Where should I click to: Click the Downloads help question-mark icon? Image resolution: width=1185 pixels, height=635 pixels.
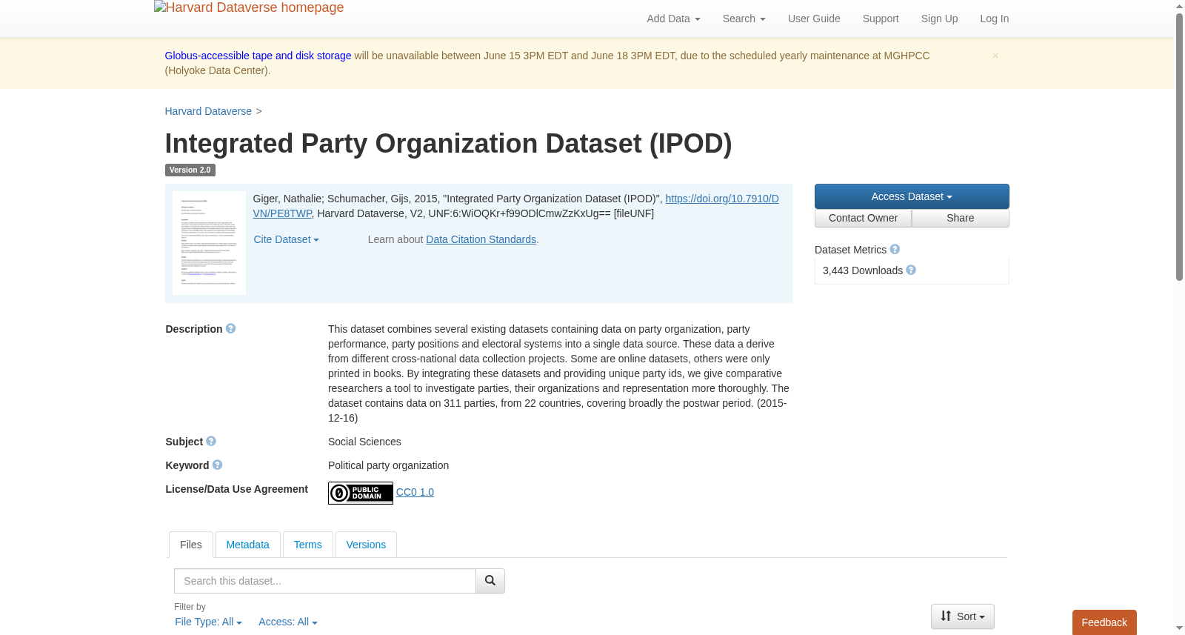point(911,270)
